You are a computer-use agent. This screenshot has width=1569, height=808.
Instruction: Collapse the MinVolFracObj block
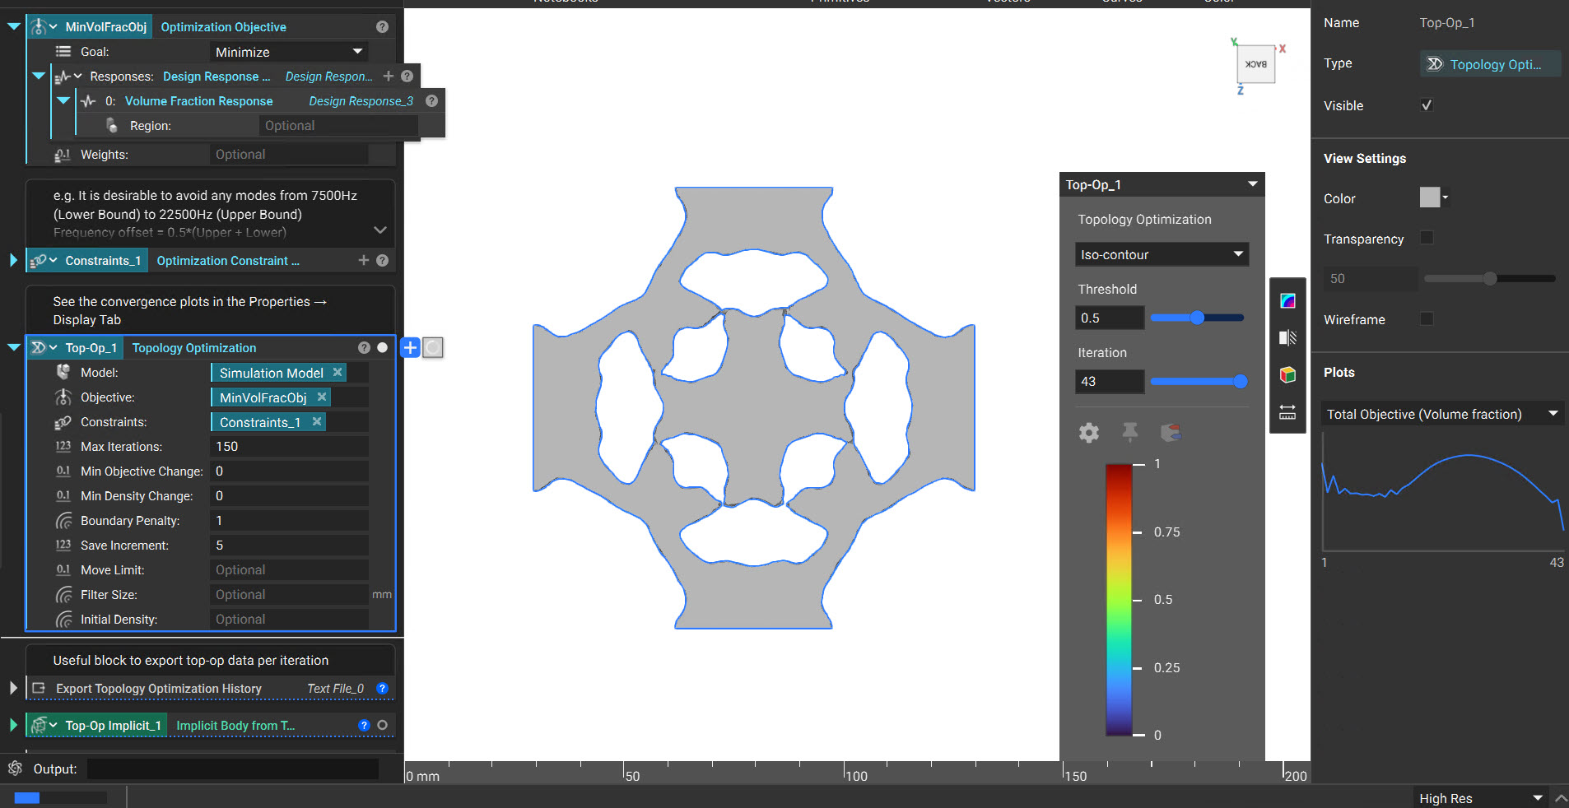pos(13,26)
